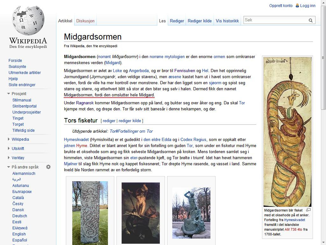Switch to English language version

coord(19,234)
